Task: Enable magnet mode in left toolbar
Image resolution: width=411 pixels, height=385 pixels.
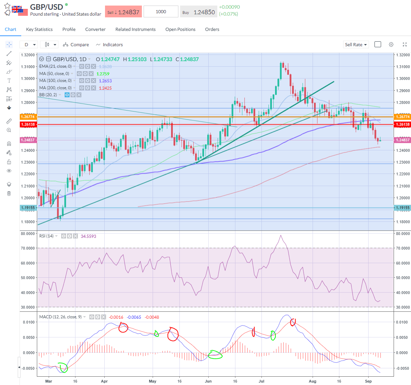Action: (9, 144)
